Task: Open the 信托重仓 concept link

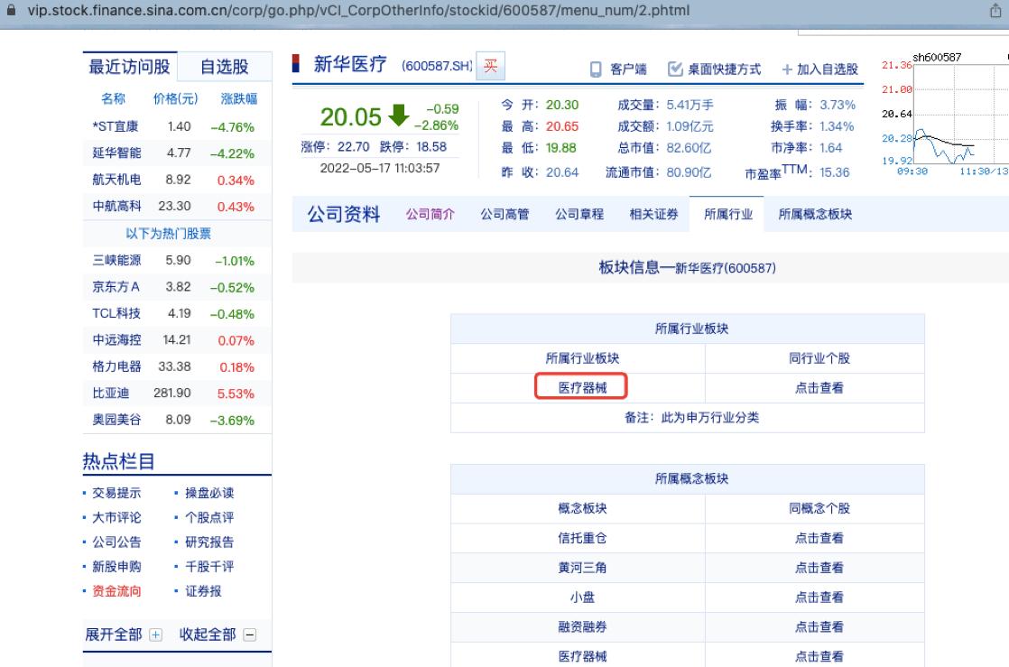Action: (x=581, y=537)
